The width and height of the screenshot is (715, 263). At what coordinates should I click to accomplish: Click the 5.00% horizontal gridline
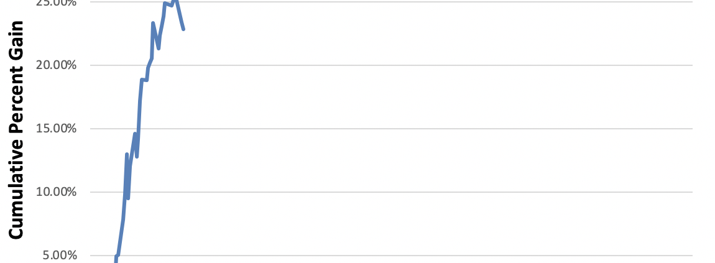(435, 255)
